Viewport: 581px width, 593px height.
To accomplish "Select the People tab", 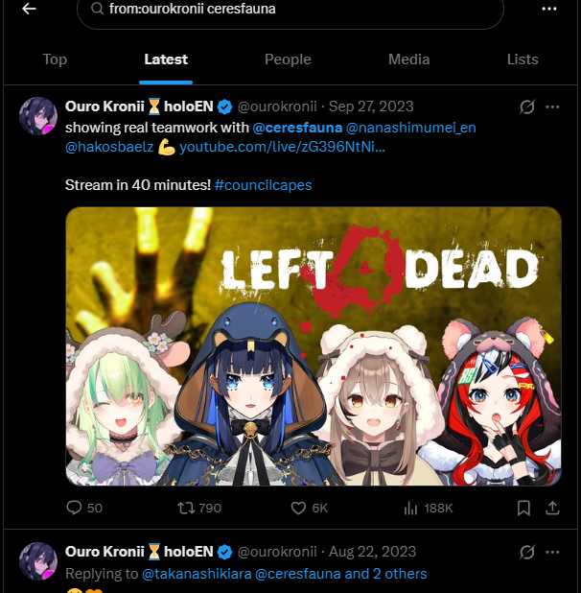I will coord(288,59).
